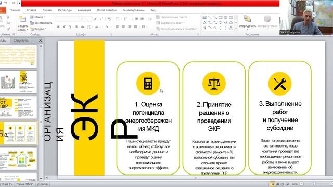The width and height of the screenshot is (333, 187).
Task: Switch to the Дизайн tab
Action: point(47,10)
